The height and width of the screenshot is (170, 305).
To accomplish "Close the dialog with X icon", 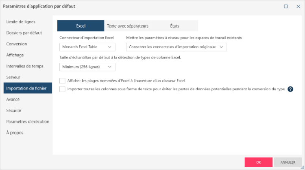I will pos(298,6).
